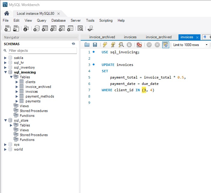Toggle the auto-commit mode button
The image size is (211, 193).
coord(166,45)
